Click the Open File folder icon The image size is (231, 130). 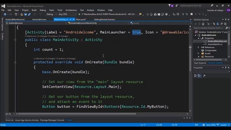pos(22,14)
